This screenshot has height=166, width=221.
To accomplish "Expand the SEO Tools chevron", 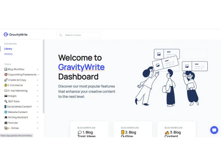I will click(38, 101).
